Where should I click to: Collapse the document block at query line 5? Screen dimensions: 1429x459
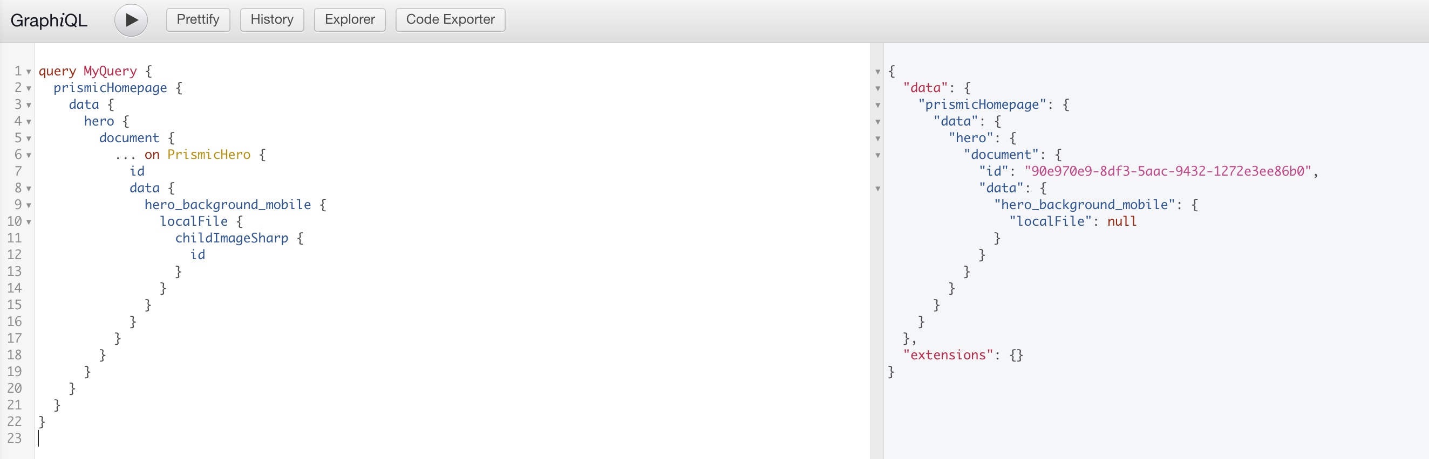29,138
